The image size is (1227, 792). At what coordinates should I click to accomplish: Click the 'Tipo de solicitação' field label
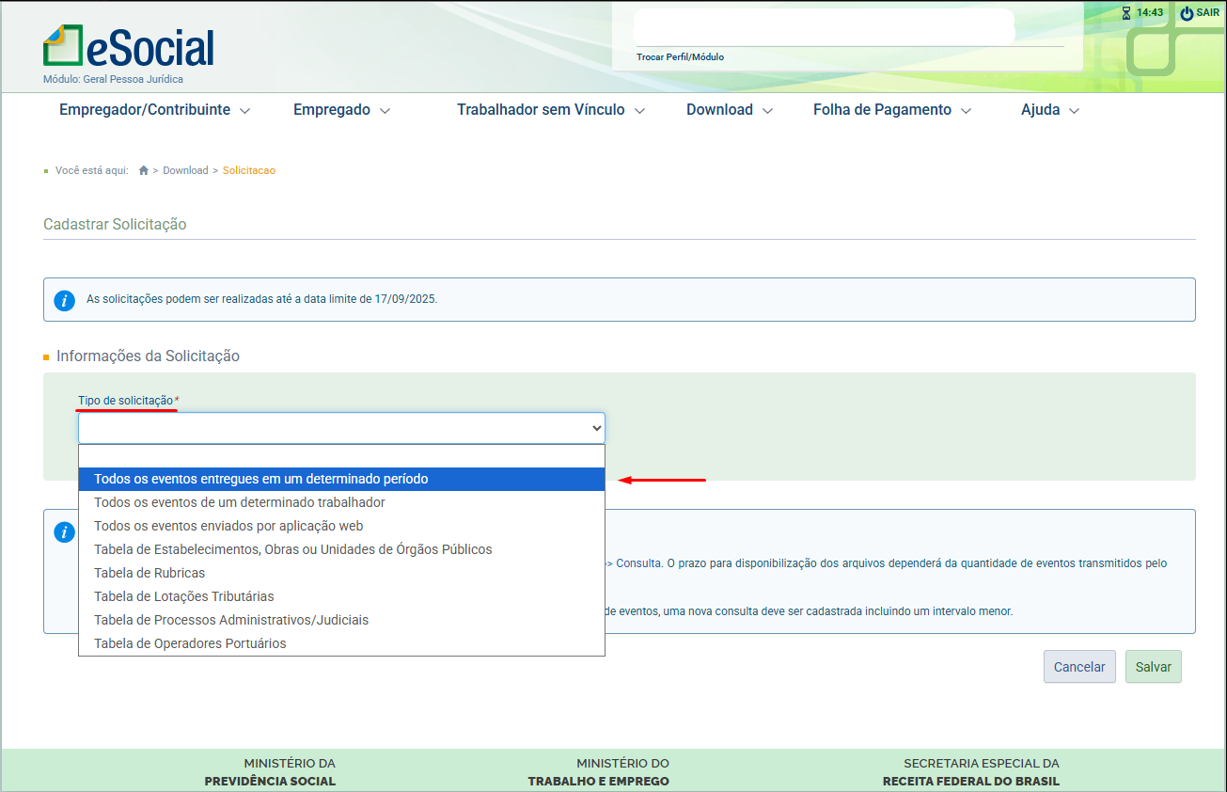pos(126,401)
